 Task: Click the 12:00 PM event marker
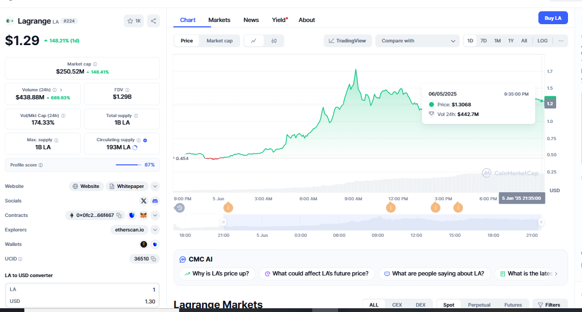point(390,208)
